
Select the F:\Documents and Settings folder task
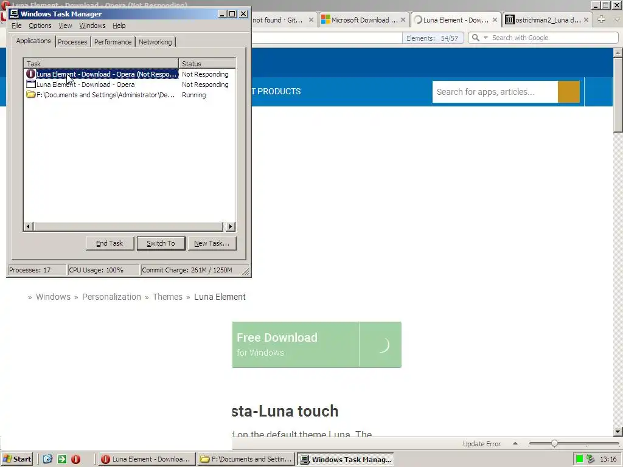tap(130, 95)
